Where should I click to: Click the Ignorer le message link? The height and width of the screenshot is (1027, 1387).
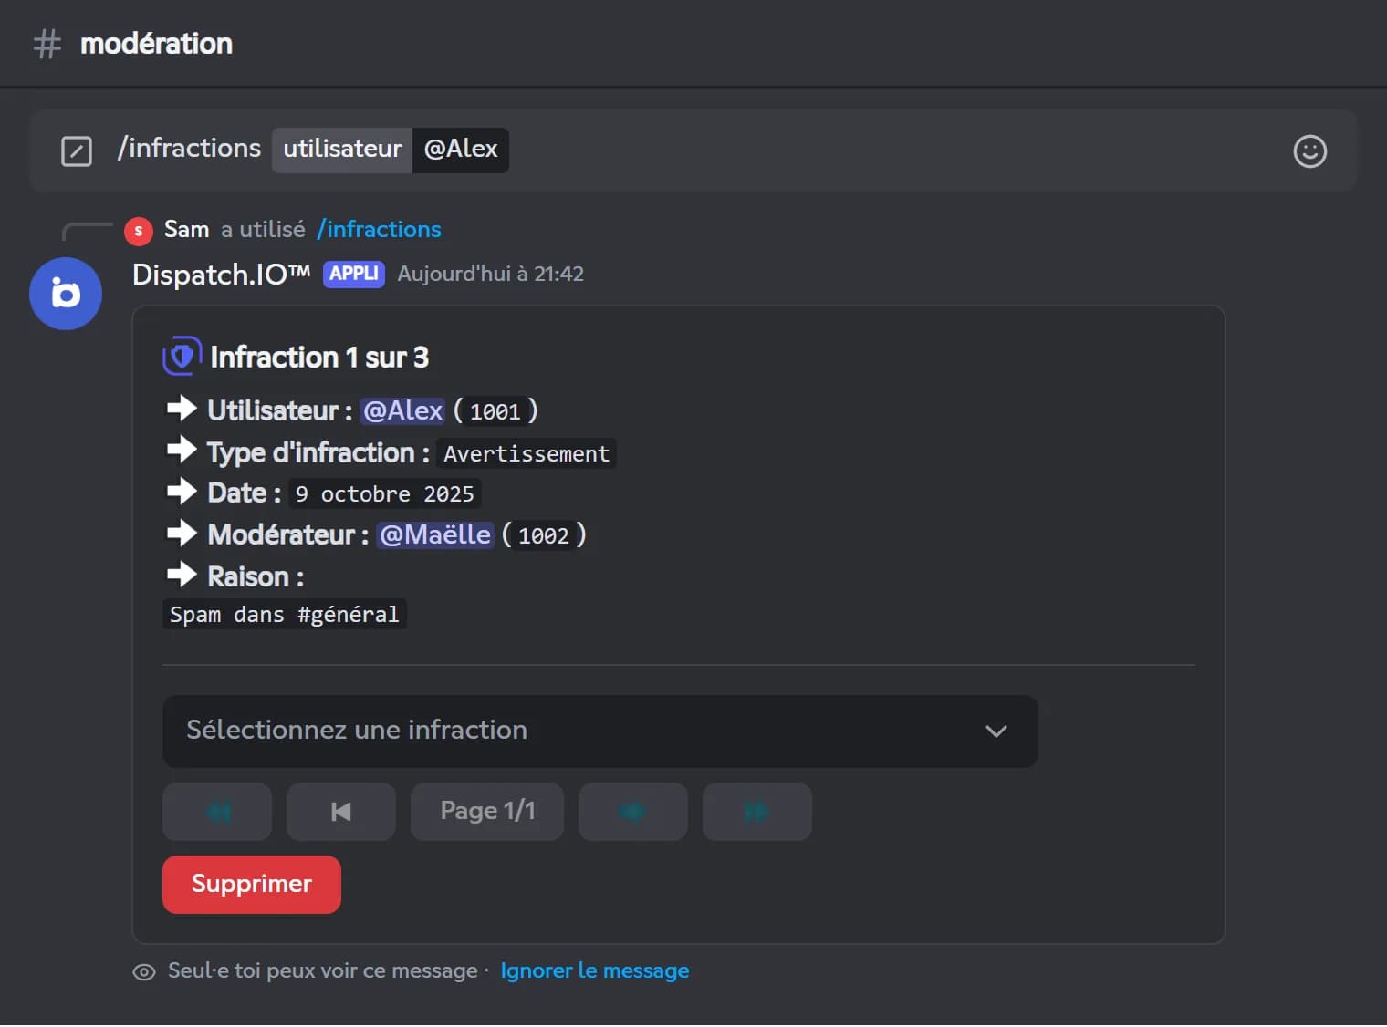[x=595, y=971]
